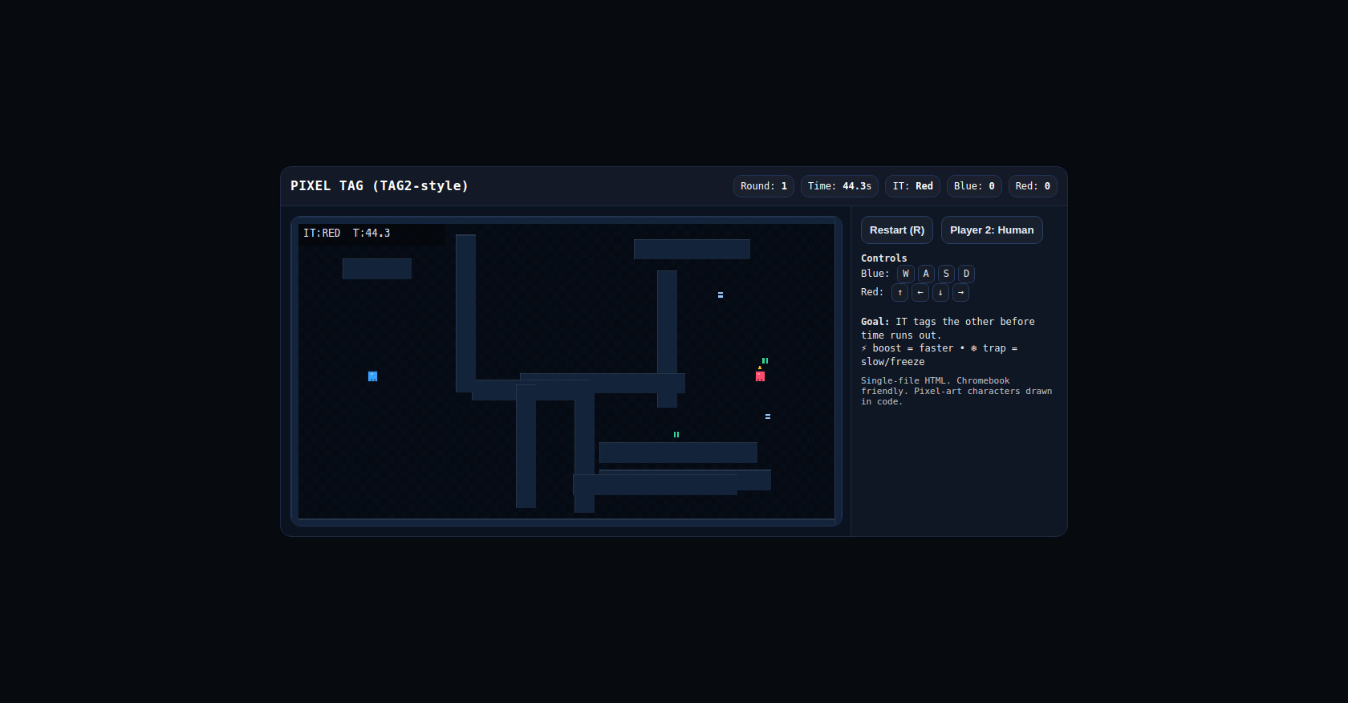Screen dimensions: 1348x703
Task: Click the light-blue pickup below the top-right wall
Action: (x=721, y=295)
